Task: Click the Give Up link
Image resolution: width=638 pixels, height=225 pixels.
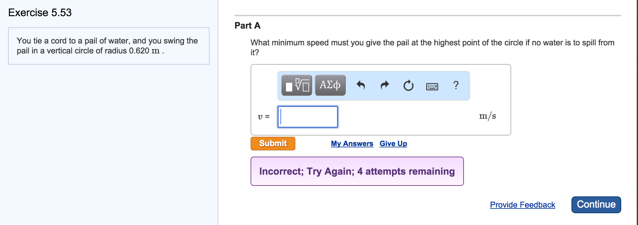Action: (x=393, y=143)
